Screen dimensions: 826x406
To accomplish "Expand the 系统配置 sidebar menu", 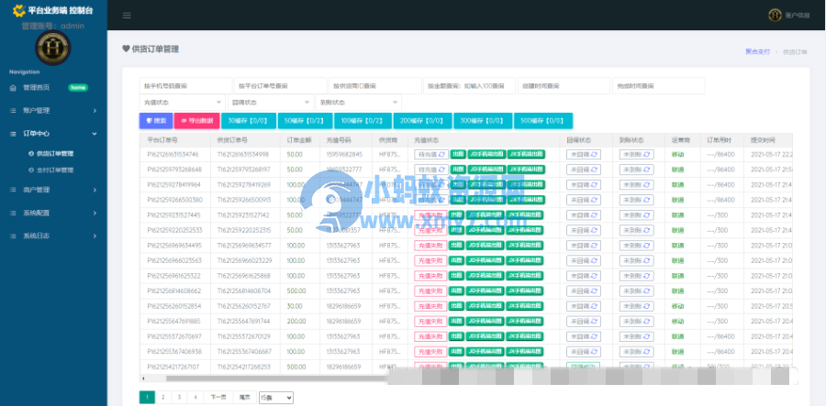I will click(53, 213).
